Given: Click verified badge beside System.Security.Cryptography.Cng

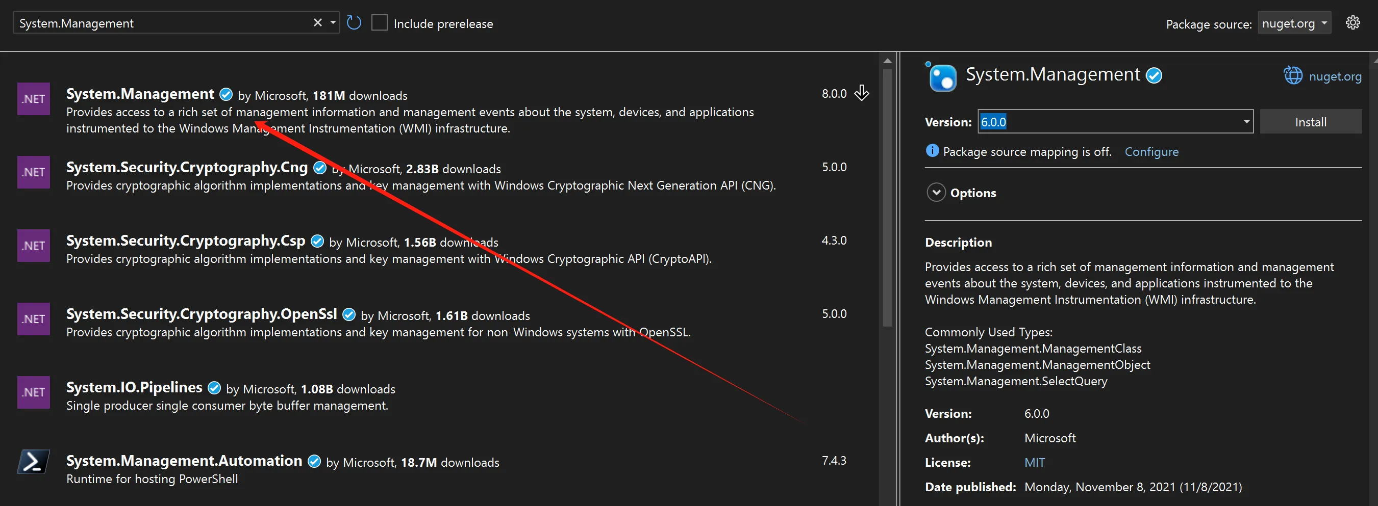Looking at the screenshot, I should 320,168.
